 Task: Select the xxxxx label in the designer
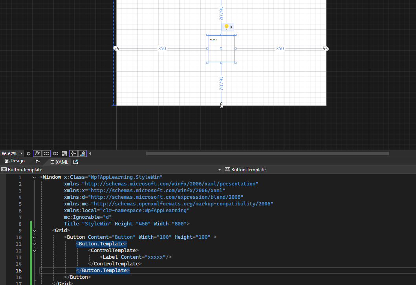tap(213, 40)
